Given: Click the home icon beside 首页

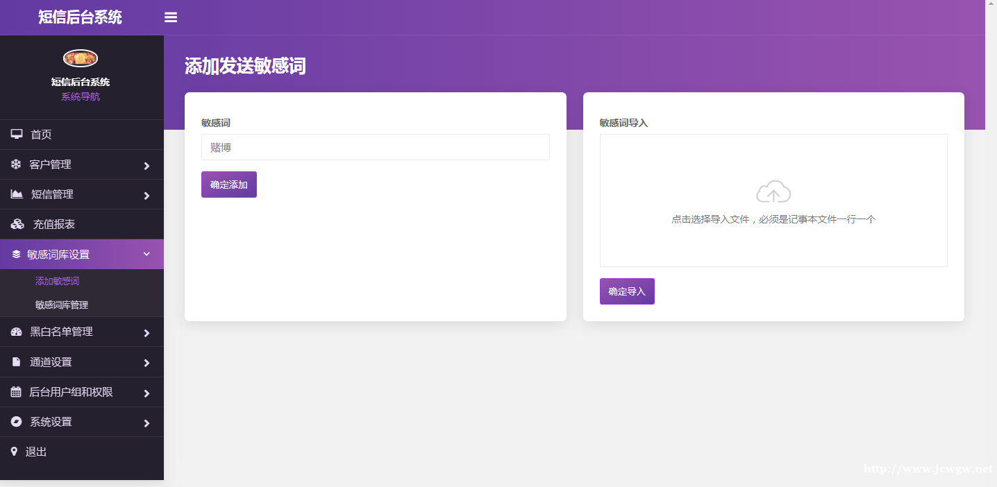Looking at the screenshot, I should point(15,134).
